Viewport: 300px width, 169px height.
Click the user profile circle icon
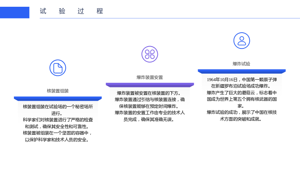click(x=241, y=41)
